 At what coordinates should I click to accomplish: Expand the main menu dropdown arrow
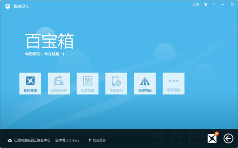point(214,4)
